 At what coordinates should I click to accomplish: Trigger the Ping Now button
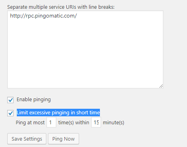(x=64, y=139)
